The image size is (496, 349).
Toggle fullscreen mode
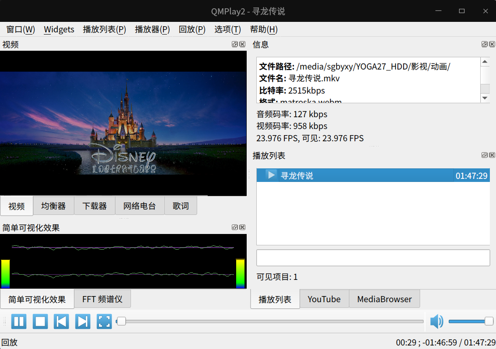pyautogui.click(x=104, y=321)
